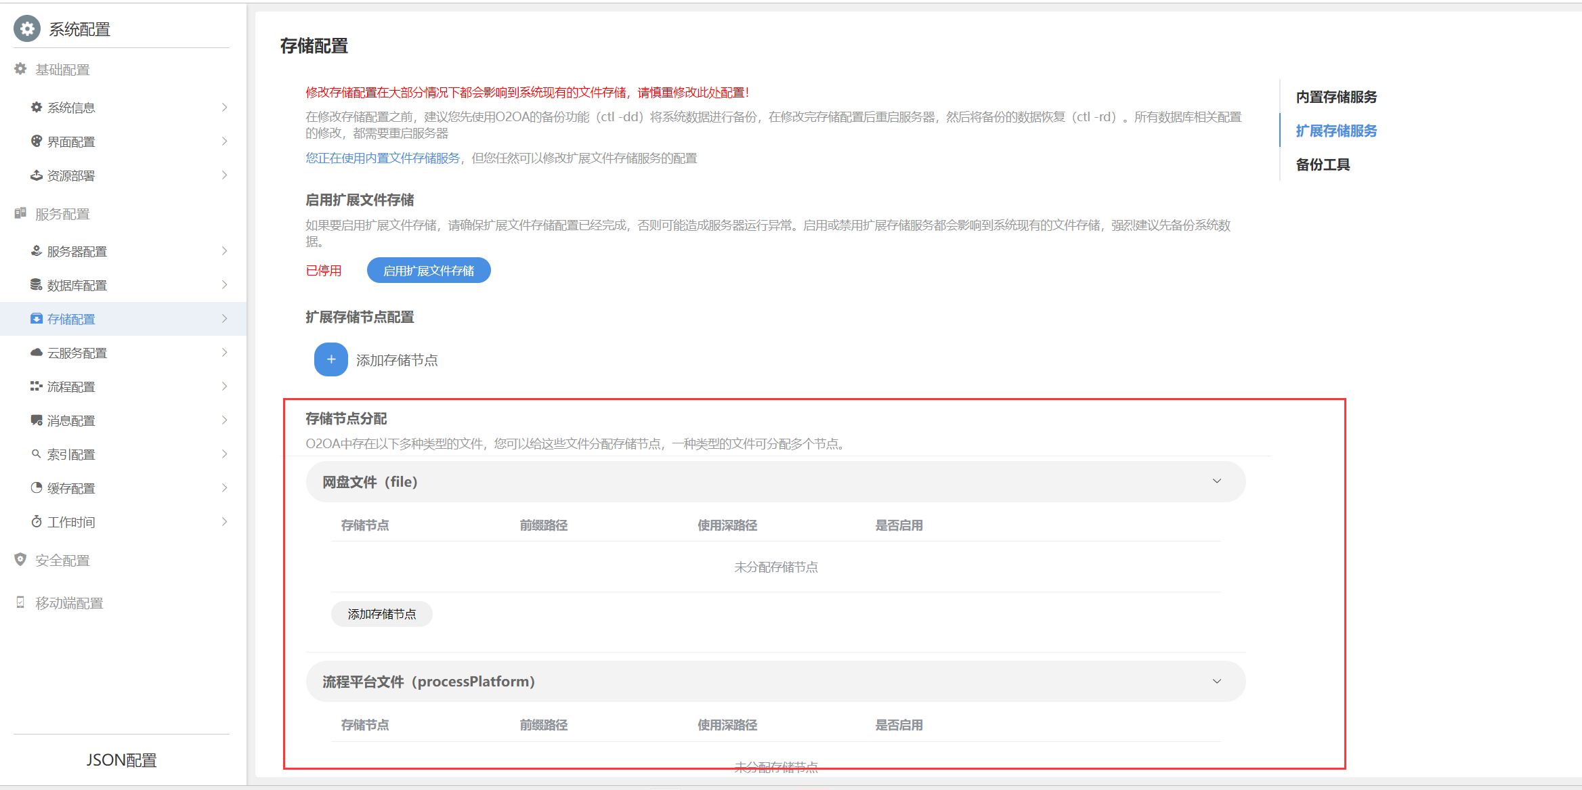1582x790 pixels.
Task: Open the 您正在使用内置文件存储服务 link
Action: click(x=383, y=158)
